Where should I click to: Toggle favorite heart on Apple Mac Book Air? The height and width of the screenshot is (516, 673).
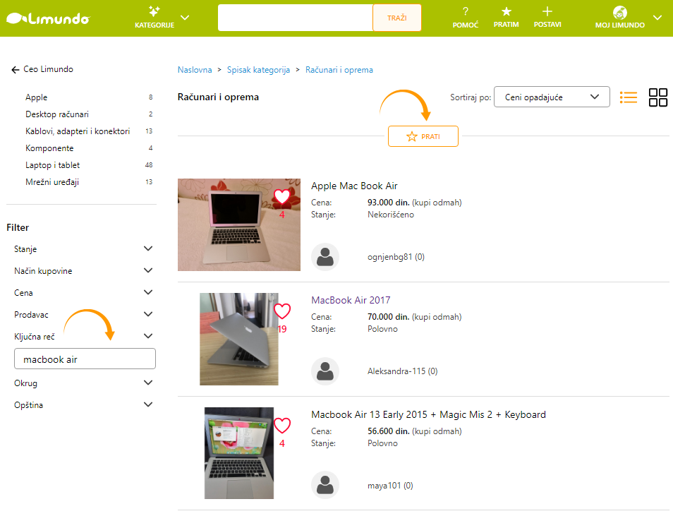click(282, 197)
